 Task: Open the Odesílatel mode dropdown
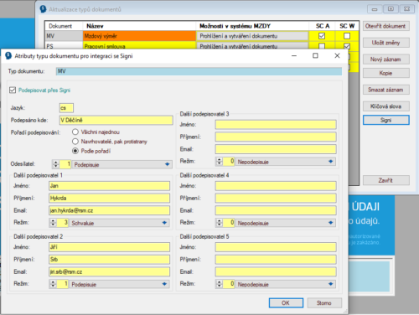click(x=122, y=164)
